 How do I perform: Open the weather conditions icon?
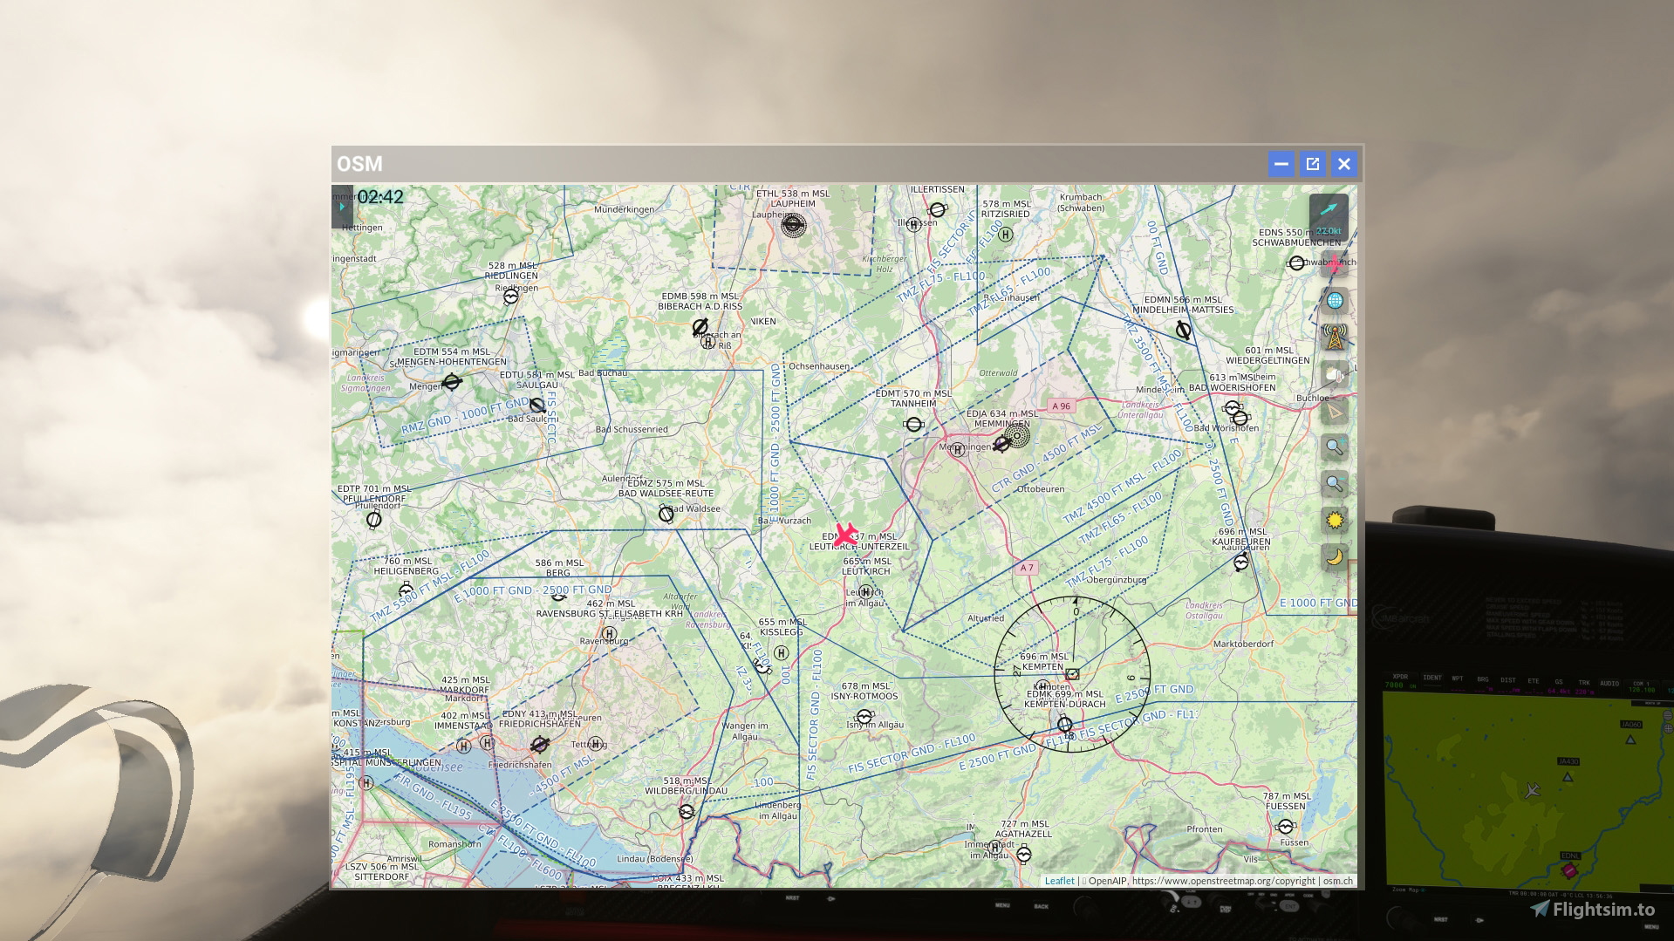pos(1334,372)
